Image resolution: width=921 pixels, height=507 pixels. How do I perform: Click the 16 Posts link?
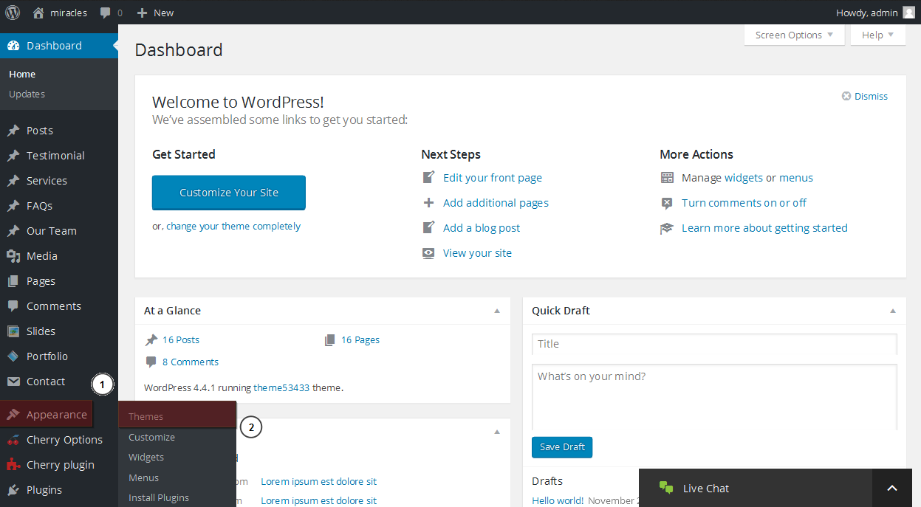[181, 340]
